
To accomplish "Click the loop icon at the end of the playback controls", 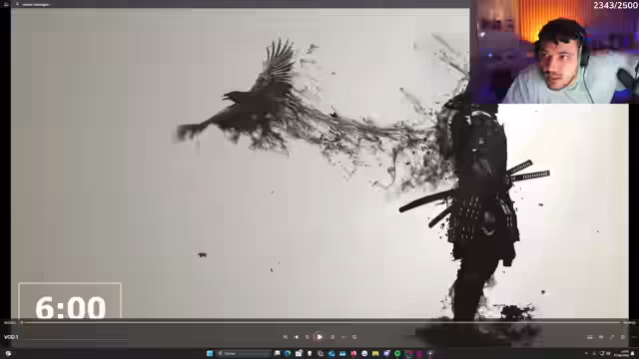I will click(x=354, y=337).
